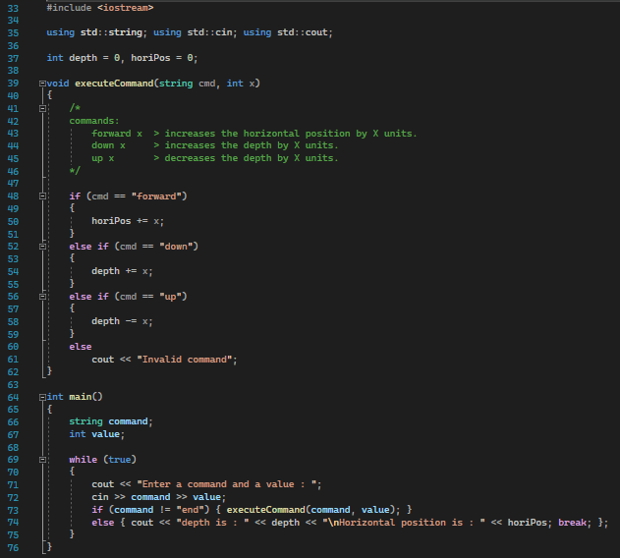Image resolution: width=620 pixels, height=558 pixels.
Task: Click the "cin >> command >> value" line
Action: pos(158,497)
